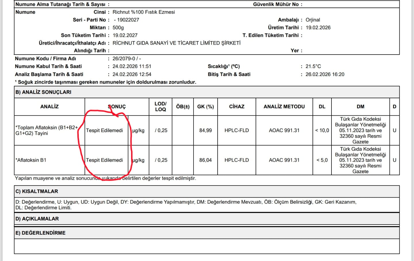
Task: Select the recovery value "84,99"
Action: (206, 130)
